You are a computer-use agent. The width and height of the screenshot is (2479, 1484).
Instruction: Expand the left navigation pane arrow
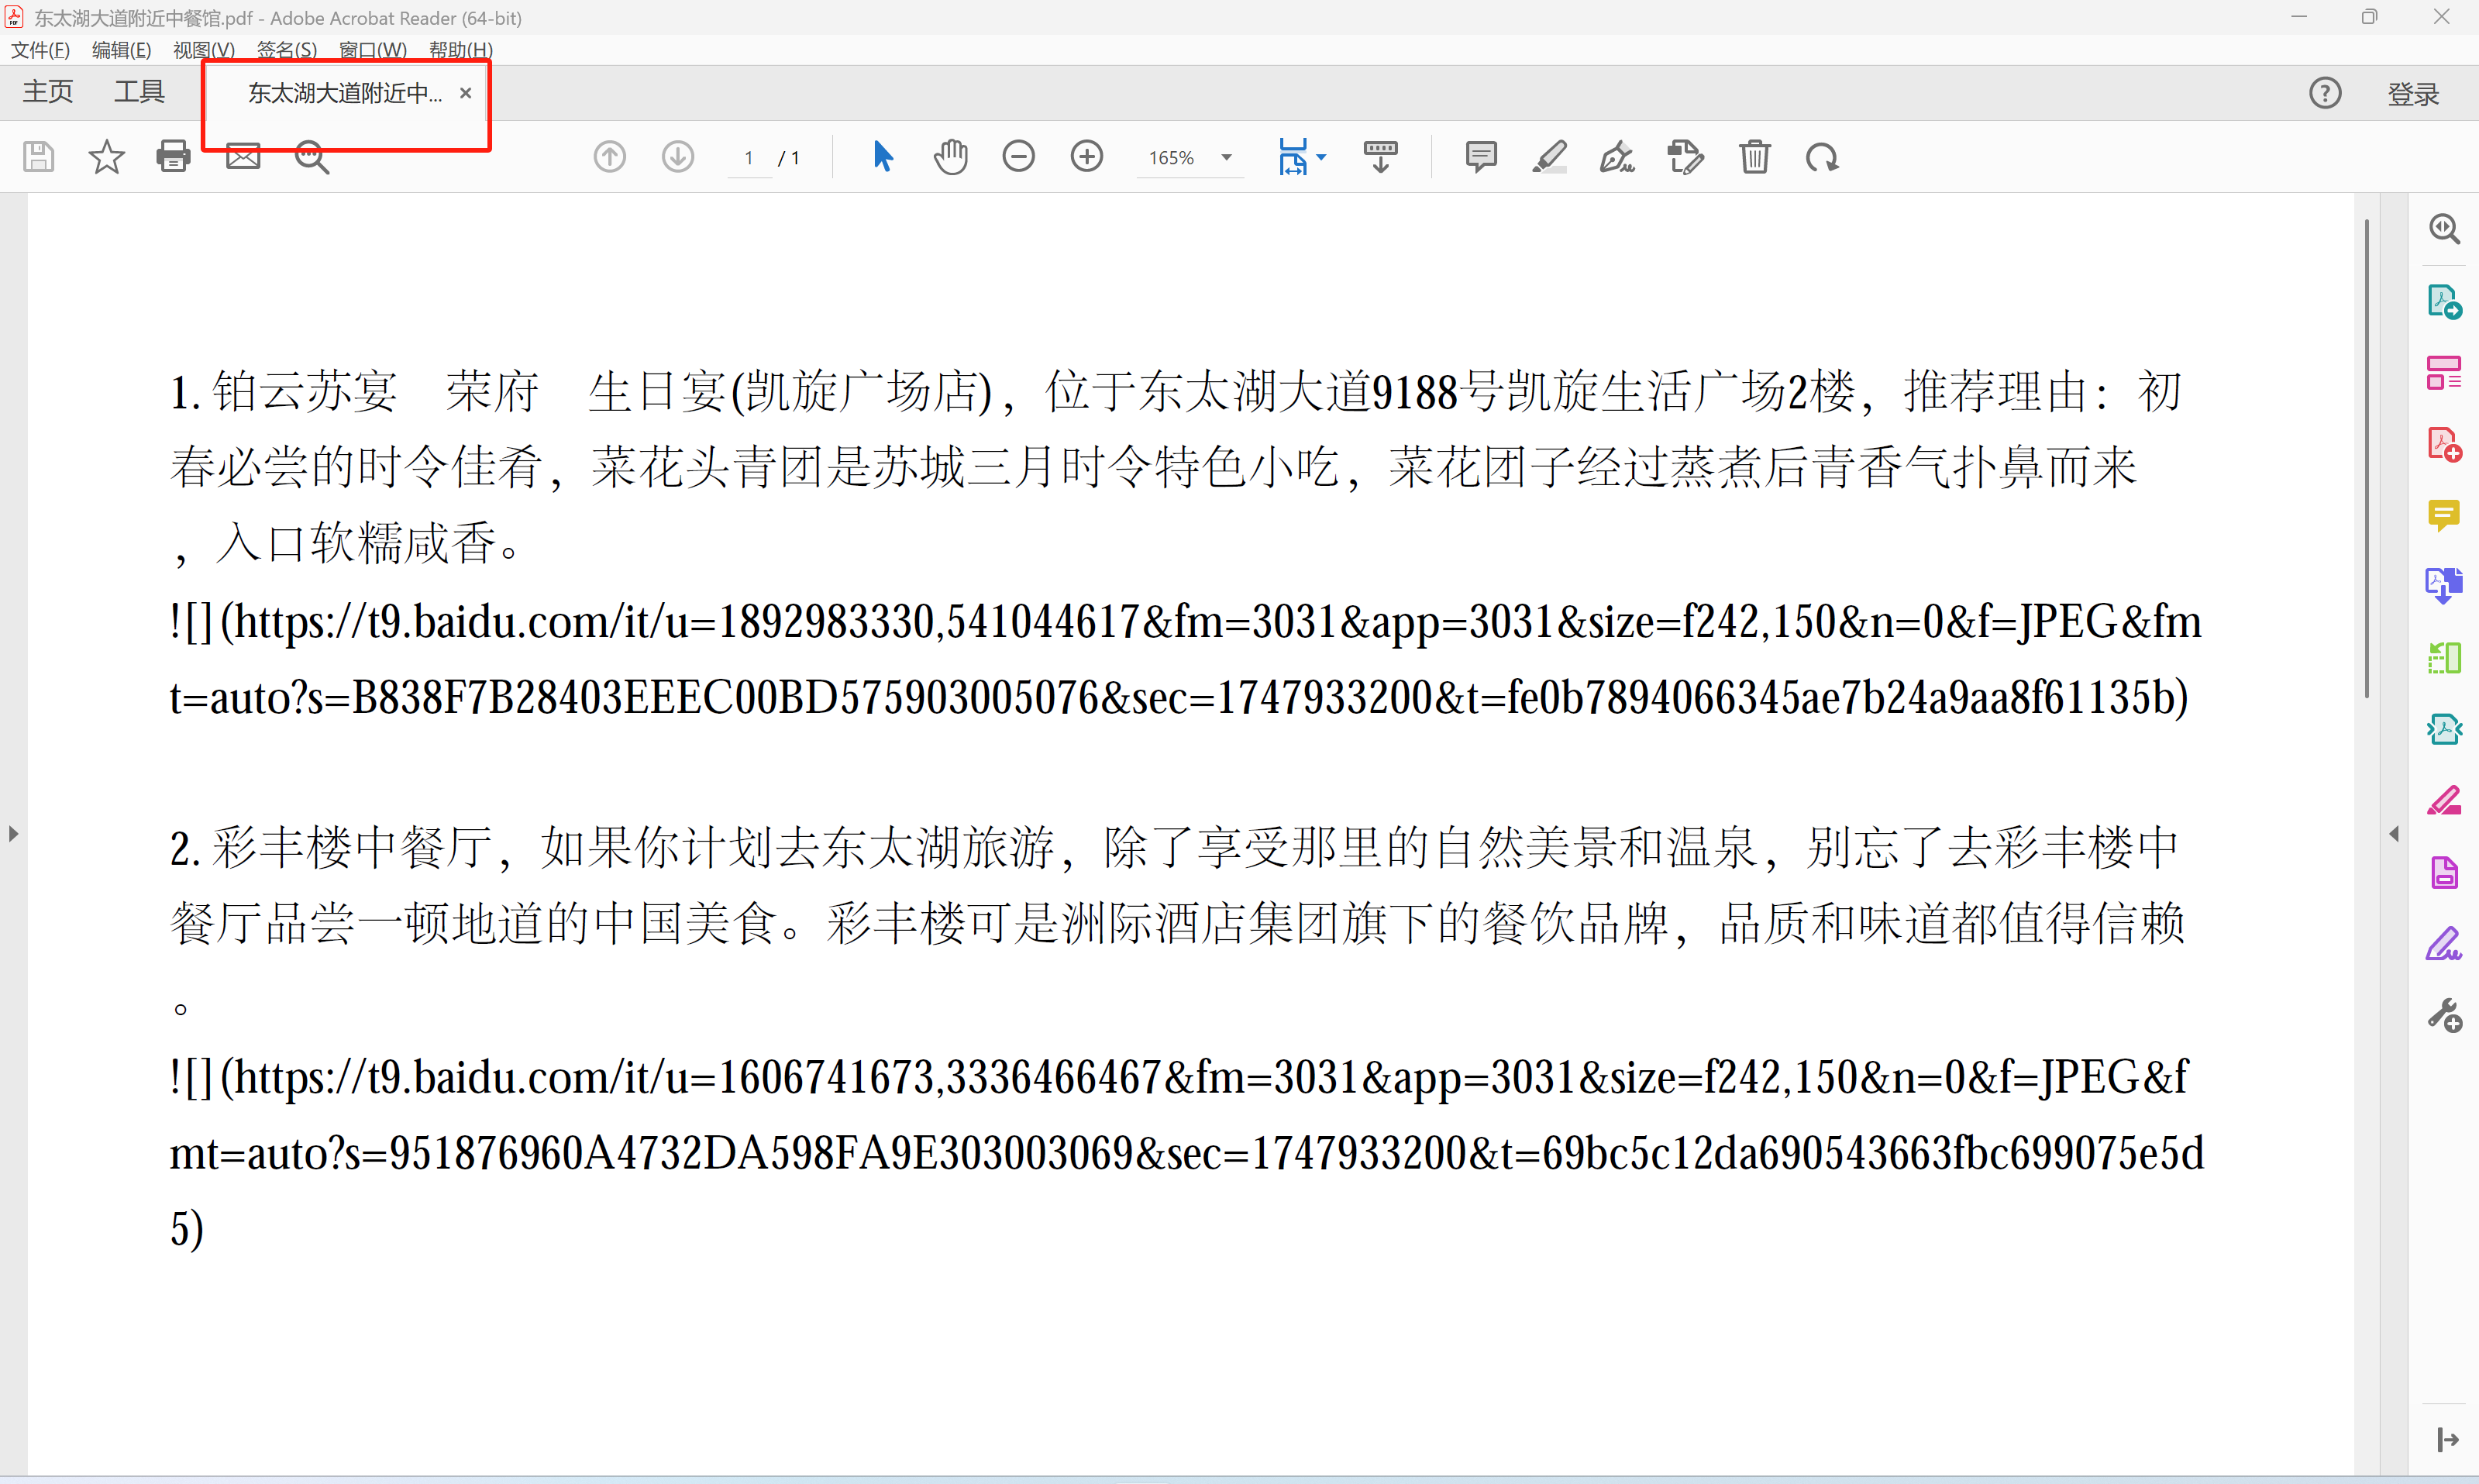tap(13, 833)
